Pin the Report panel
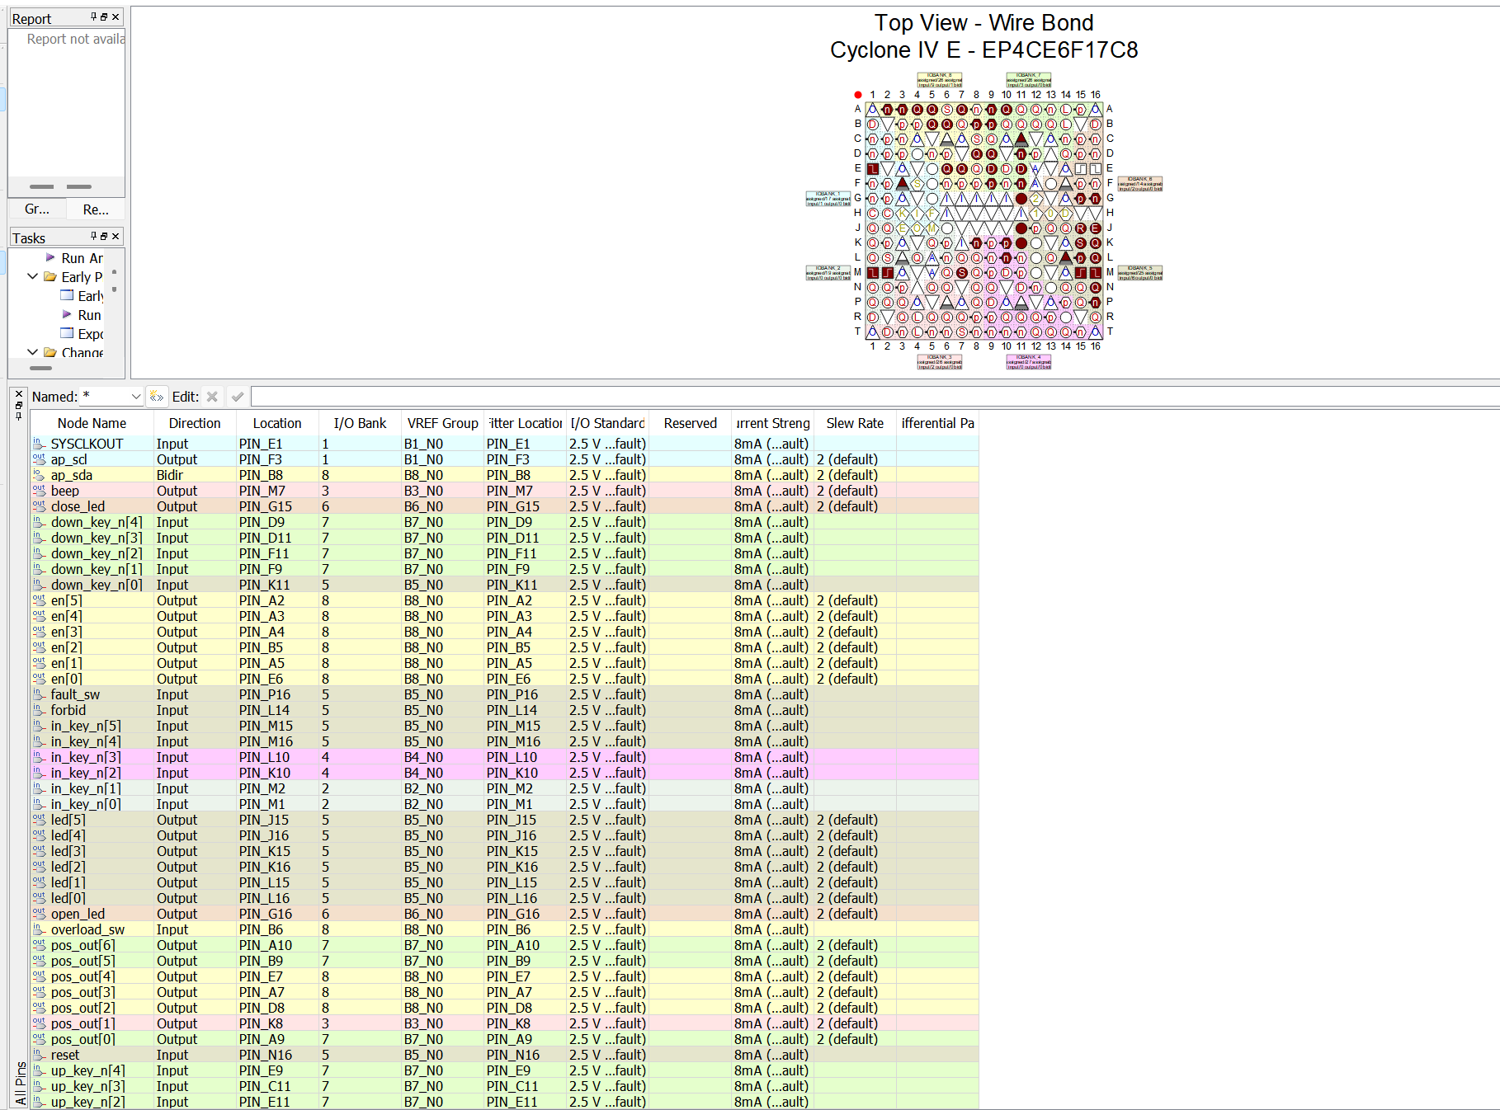 tap(94, 16)
